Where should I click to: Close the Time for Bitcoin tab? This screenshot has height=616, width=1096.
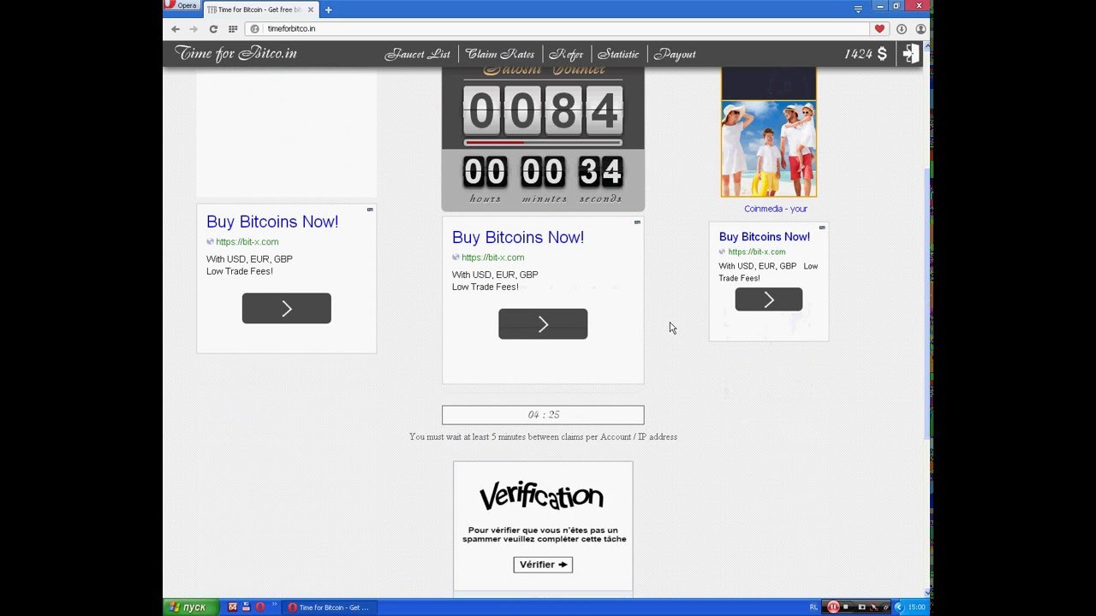click(312, 9)
